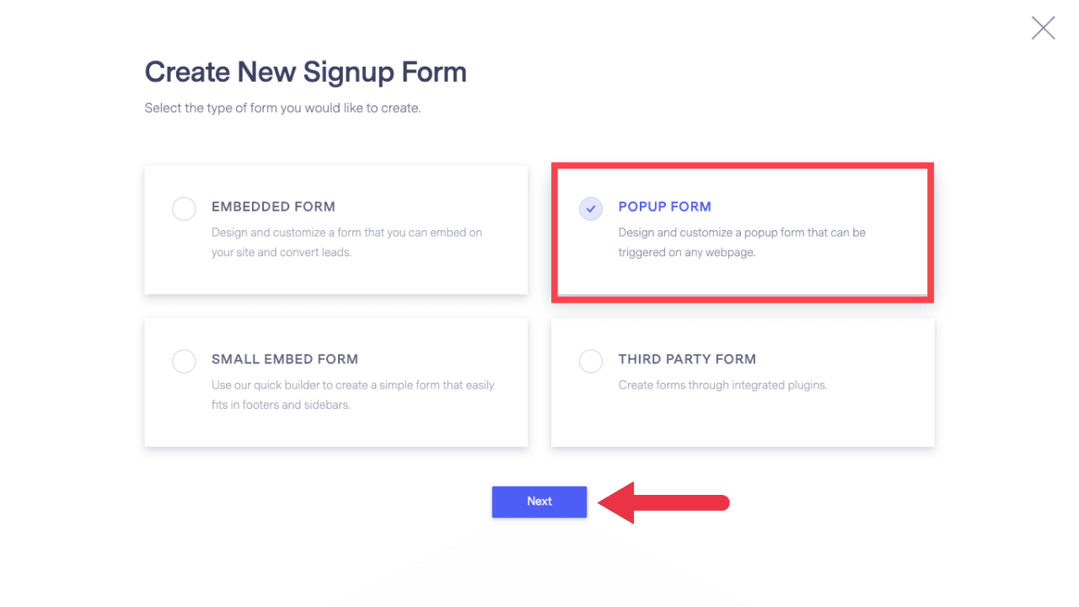Click the popup 'triggered on any webpage' description
The width and height of the screenshot is (1079, 607).
tap(742, 242)
